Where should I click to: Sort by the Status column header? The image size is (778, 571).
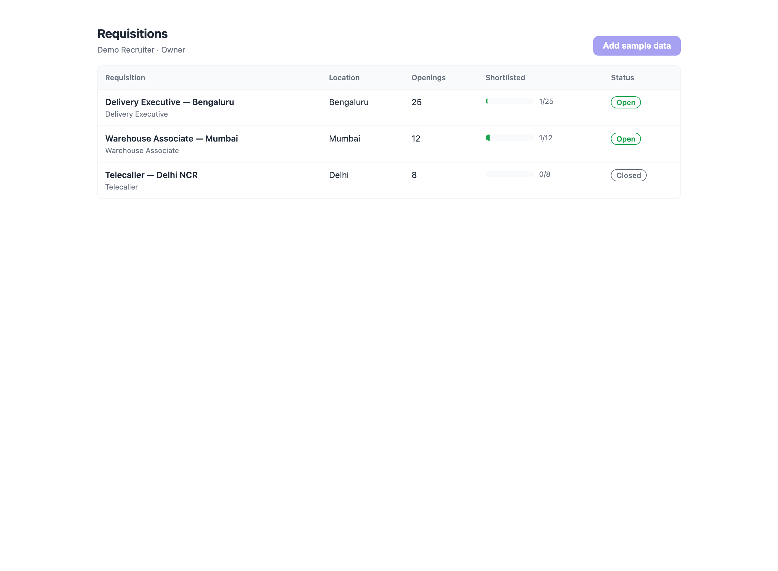point(622,77)
